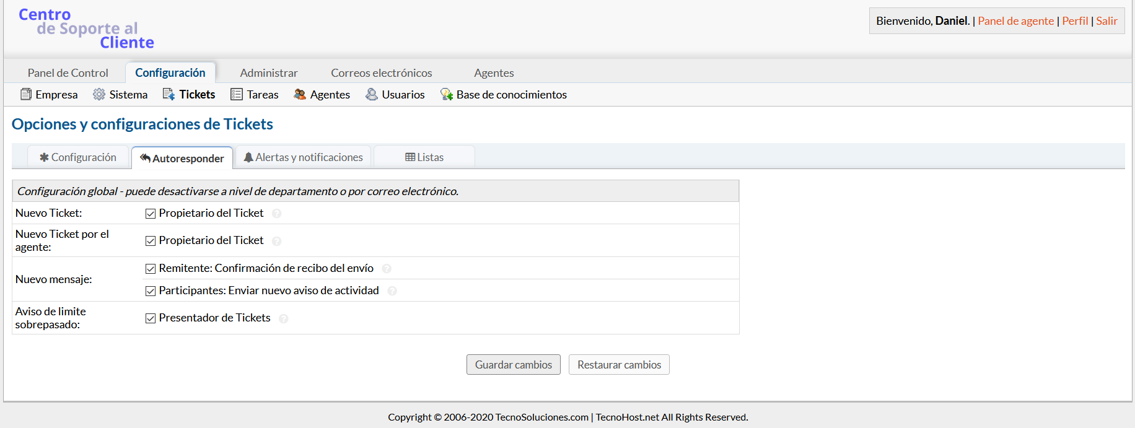Click help icon next to Remitente confirmation

pyautogui.click(x=387, y=269)
